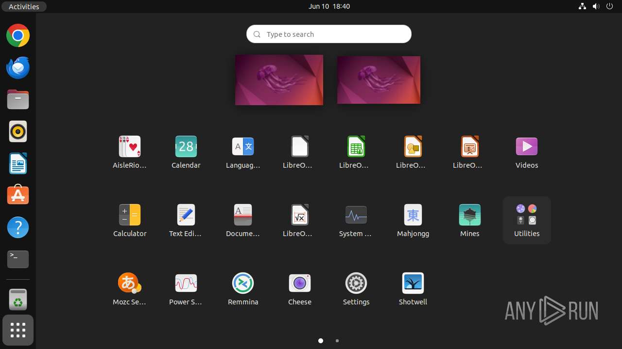Open the Utilities app folder

tap(527, 220)
